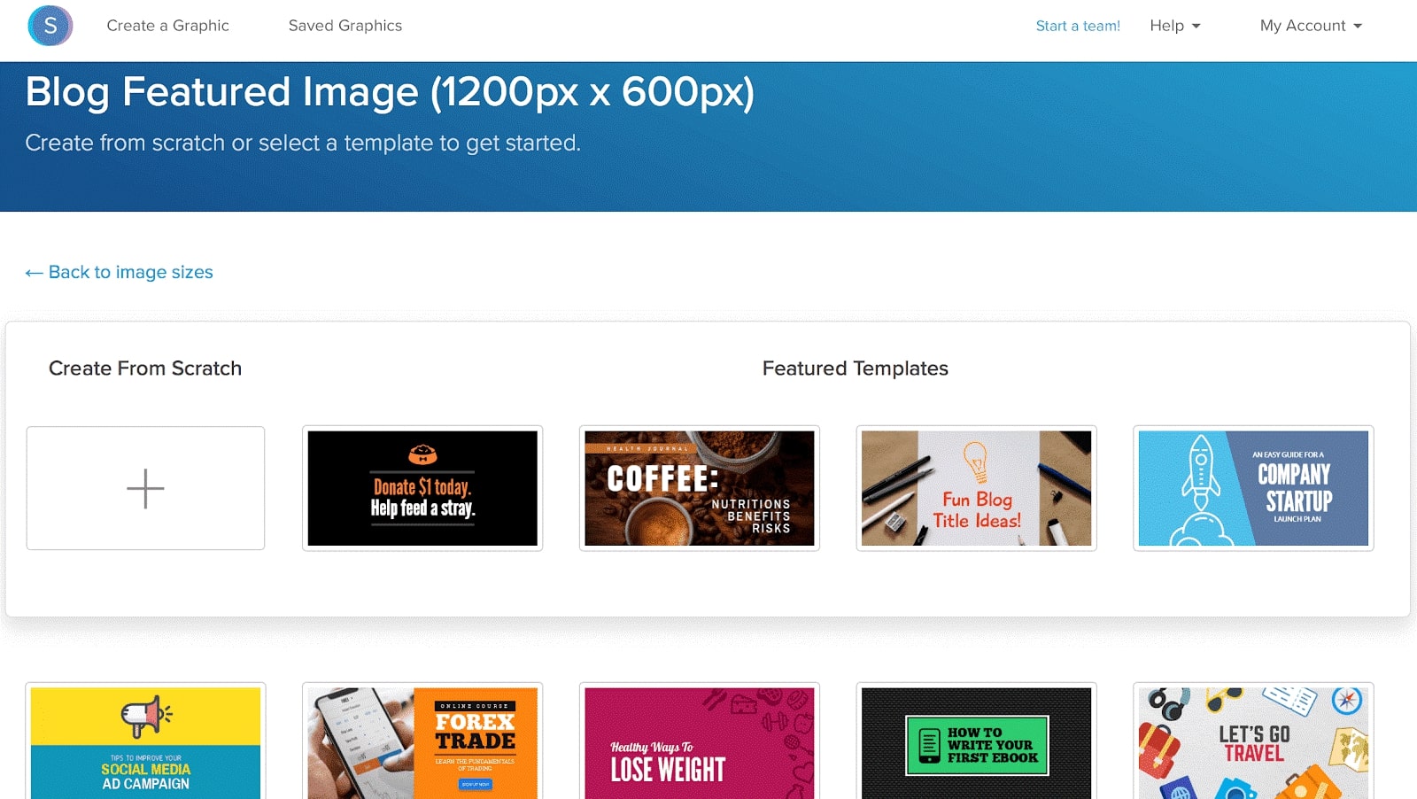The width and height of the screenshot is (1417, 799).
Task: Open the Help dropdown menu
Action: coord(1174,26)
